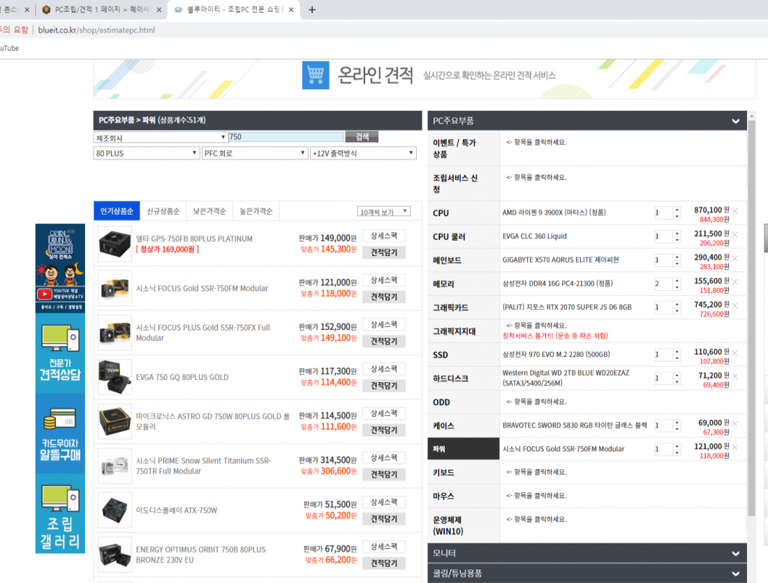768x583 pixels.
Task: Select the 키보드 category row
Action: tap(586, 472)
